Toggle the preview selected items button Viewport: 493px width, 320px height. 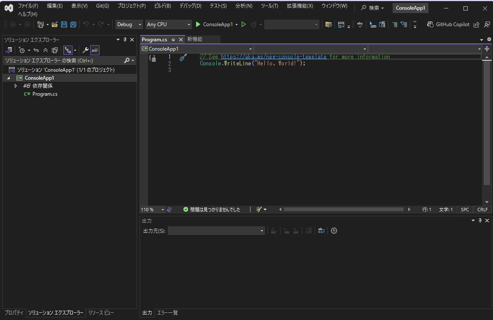click(x=95, y=50)
